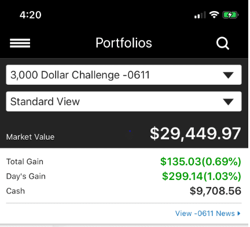The width and height of the screenshot is (250, 227).
Task: Tap the Cash balance $9,708.56
Action: click(x=215, y=191)
